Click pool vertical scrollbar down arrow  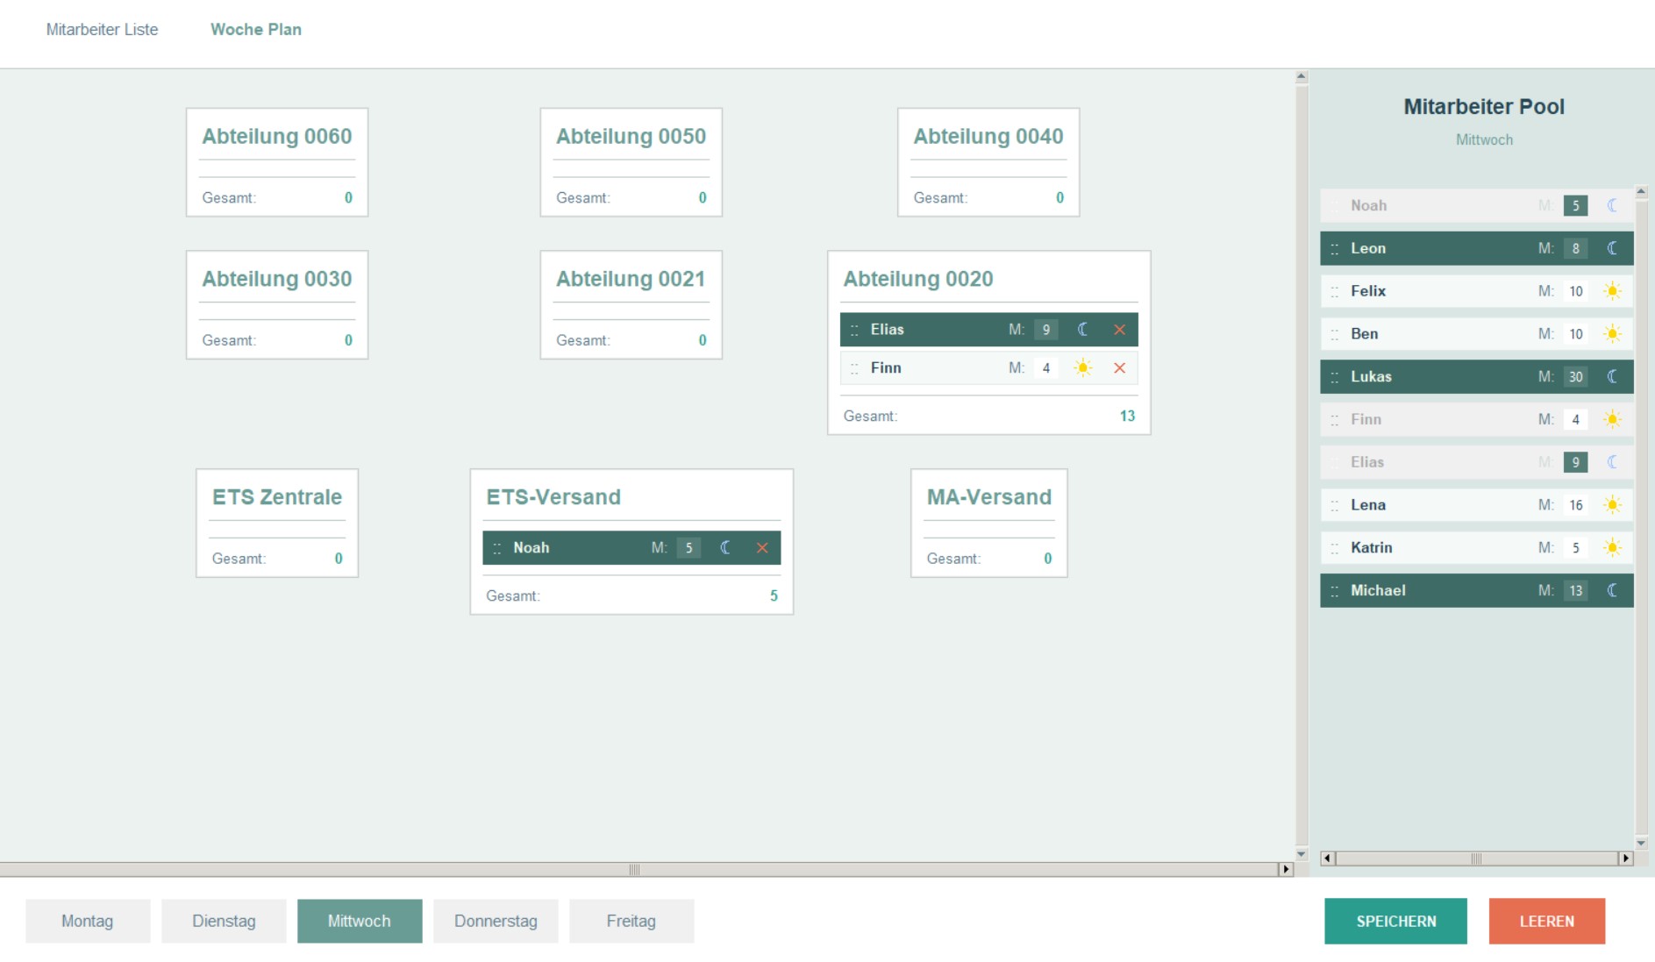(x=1641, y=844)
